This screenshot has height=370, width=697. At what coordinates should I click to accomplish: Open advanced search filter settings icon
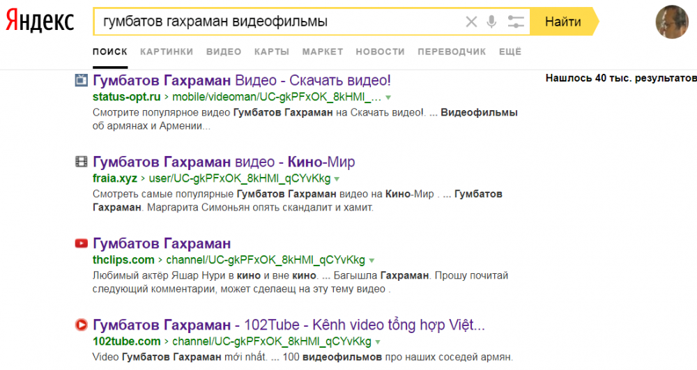point(516,22)
